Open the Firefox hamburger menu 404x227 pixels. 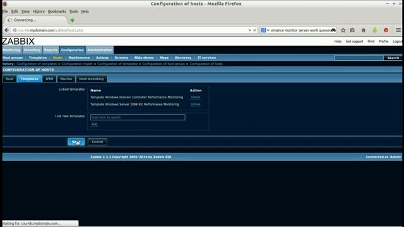tap(398, 30)
